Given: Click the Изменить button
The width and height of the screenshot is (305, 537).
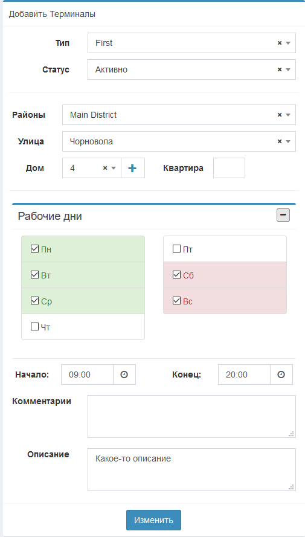Looking at the screenshot, I should pyautogui.click(x=153, y=520).
